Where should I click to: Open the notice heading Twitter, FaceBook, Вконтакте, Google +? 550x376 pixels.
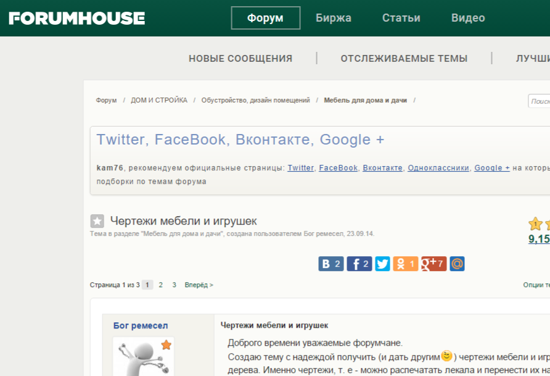click(240, 140)
